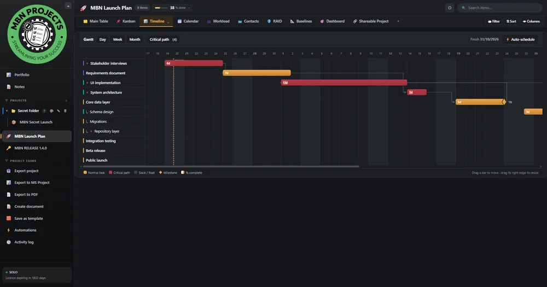Click the SOLO licence status box
This screenshot has width=547, height=287.
(x=37, y=275)
